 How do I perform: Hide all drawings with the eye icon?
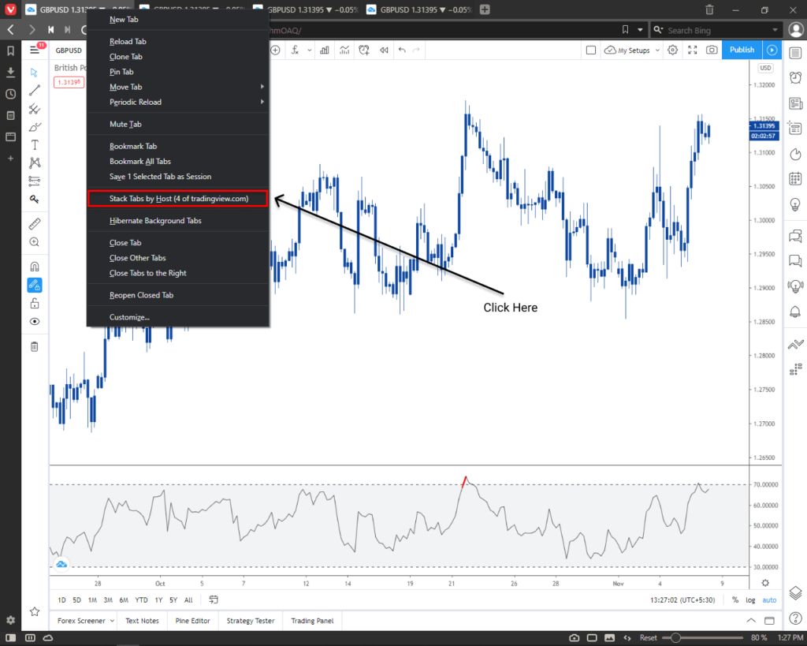35,322
